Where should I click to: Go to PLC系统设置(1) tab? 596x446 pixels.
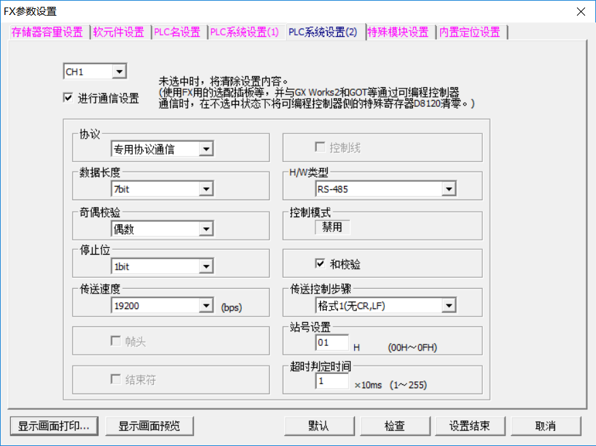[x=245, y=32]
